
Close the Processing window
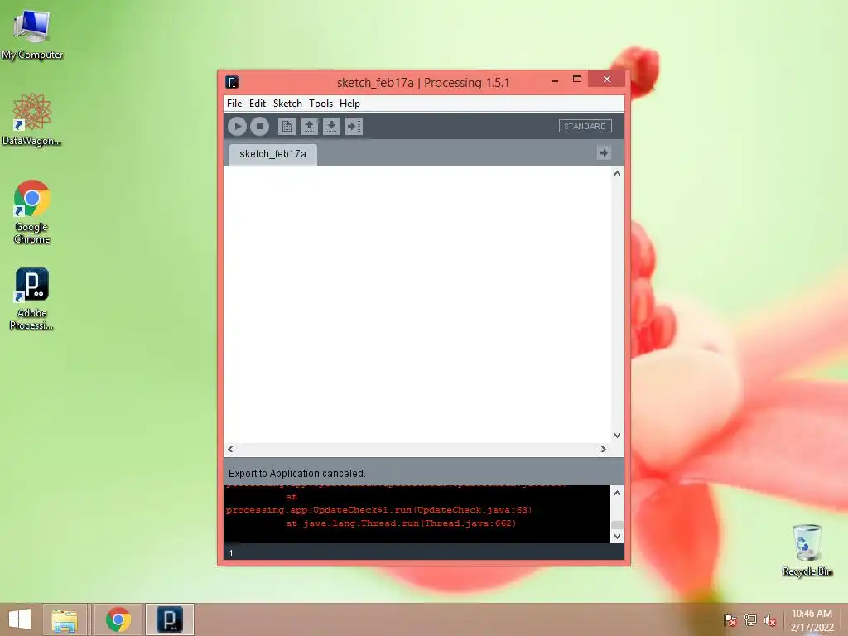(607, 79)
